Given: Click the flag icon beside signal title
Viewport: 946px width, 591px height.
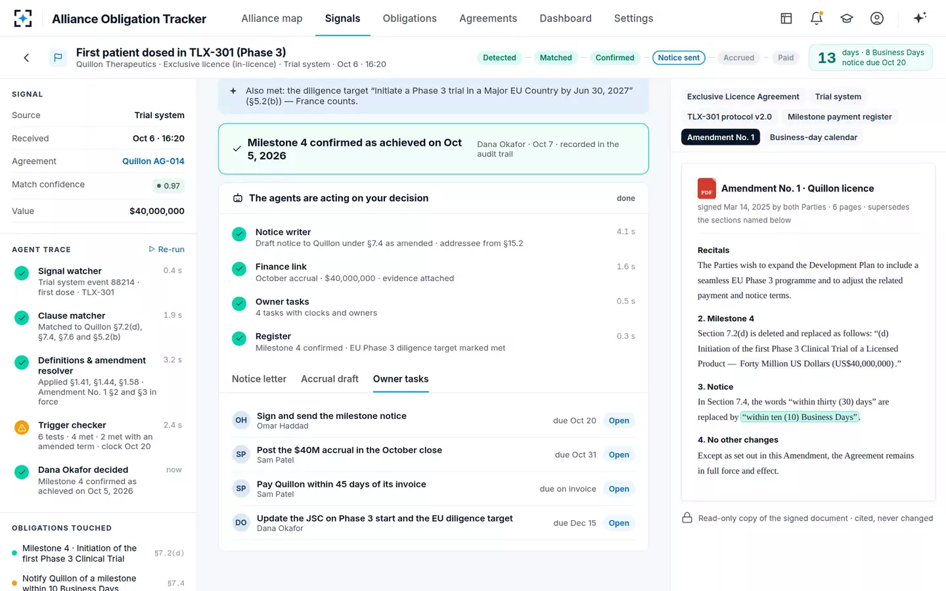Looking at the screenshot, I should [58, 58].
